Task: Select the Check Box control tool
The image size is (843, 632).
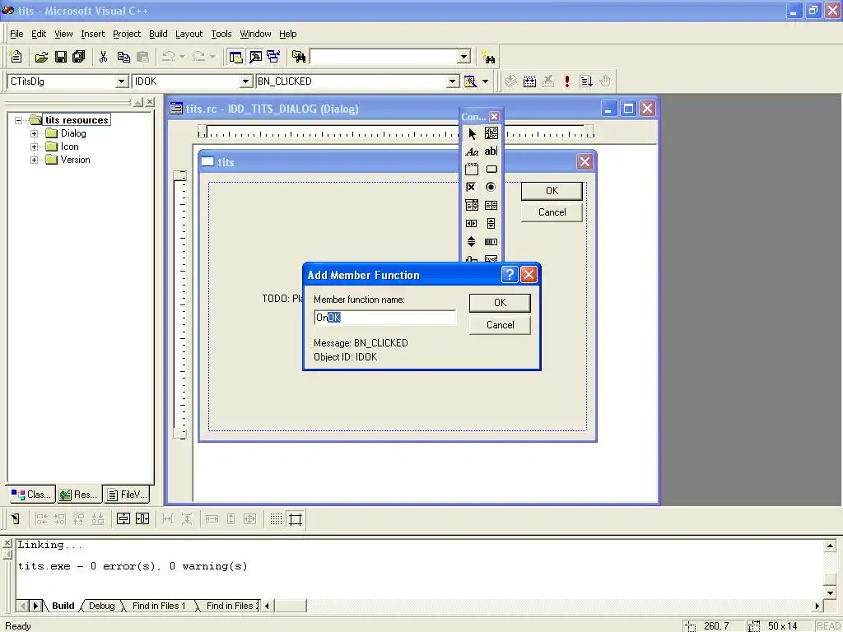Action: [x=472, y=187]
